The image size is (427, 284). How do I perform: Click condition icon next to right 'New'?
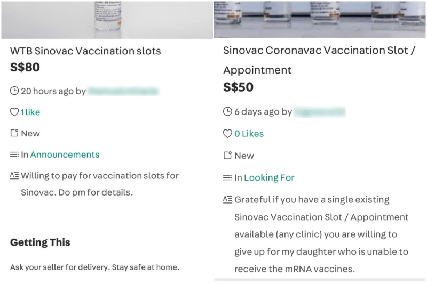[x=228, y=156]
